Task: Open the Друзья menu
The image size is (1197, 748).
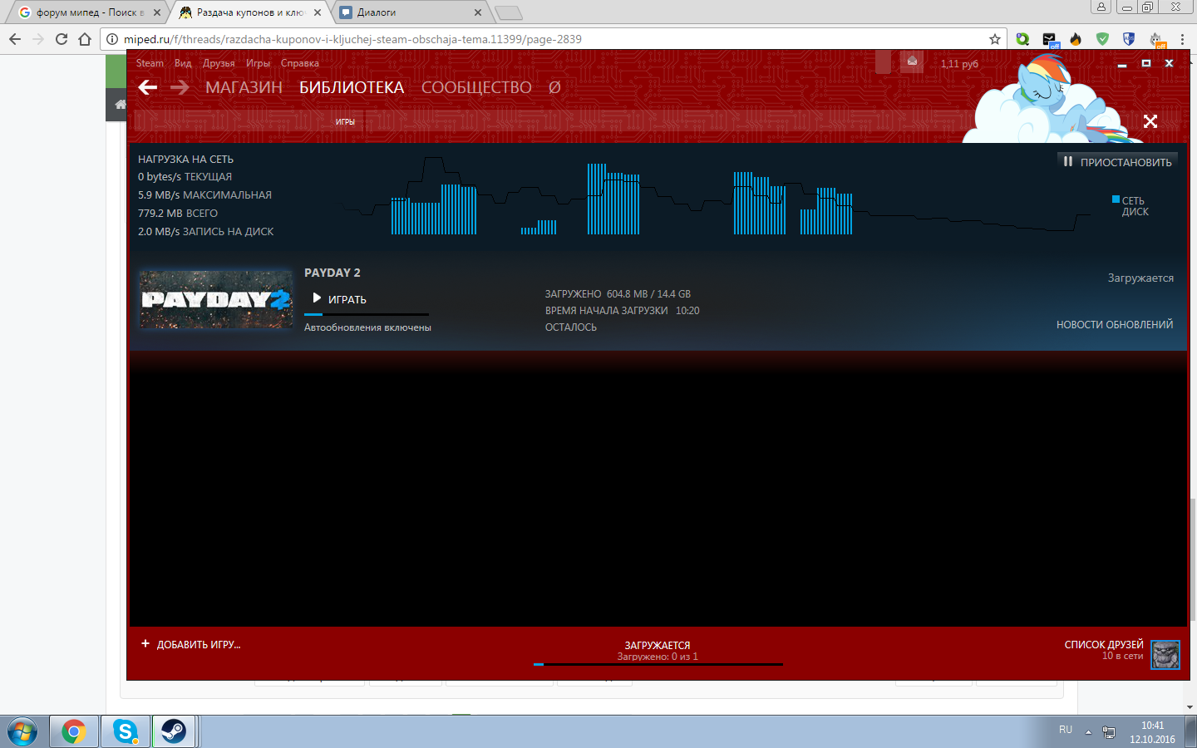Action: [219, 63]
